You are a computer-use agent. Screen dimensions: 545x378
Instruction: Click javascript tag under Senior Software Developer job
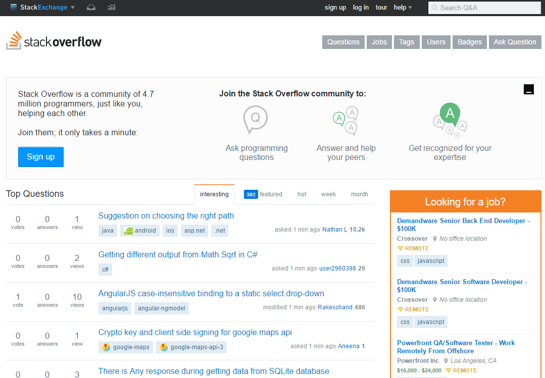431,322
